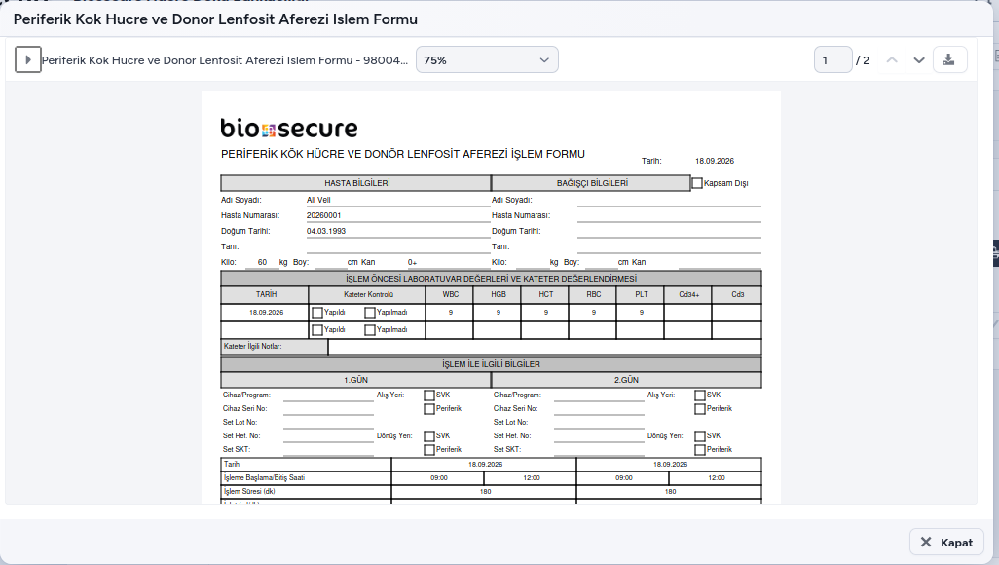Tick the Kapsam Dışı checkbox
999x565 pixels.
[x=697, y=183]
